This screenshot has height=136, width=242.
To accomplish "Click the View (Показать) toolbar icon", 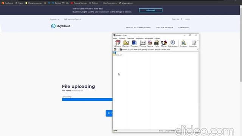I will [x=143, y=44].
